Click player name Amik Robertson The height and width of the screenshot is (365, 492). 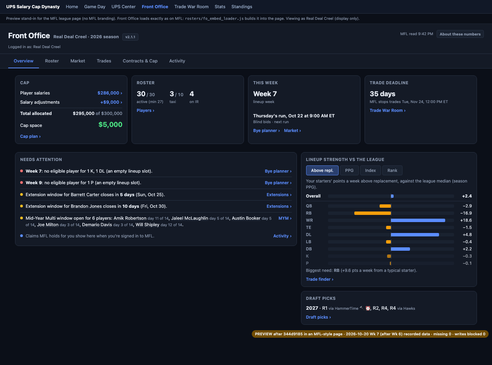pos(130,218)
